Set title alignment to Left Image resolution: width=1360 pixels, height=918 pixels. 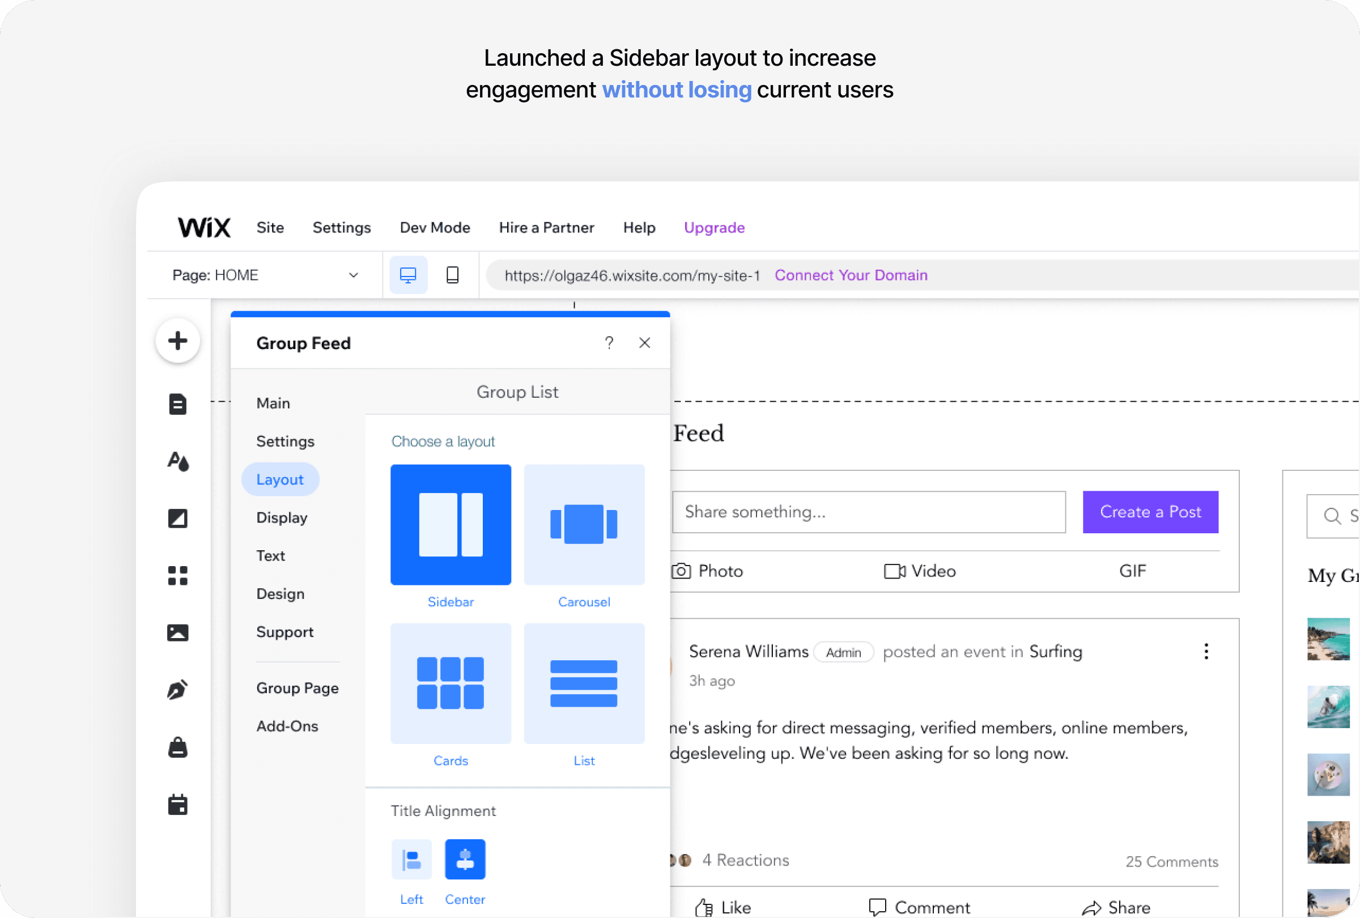(411, 860)
